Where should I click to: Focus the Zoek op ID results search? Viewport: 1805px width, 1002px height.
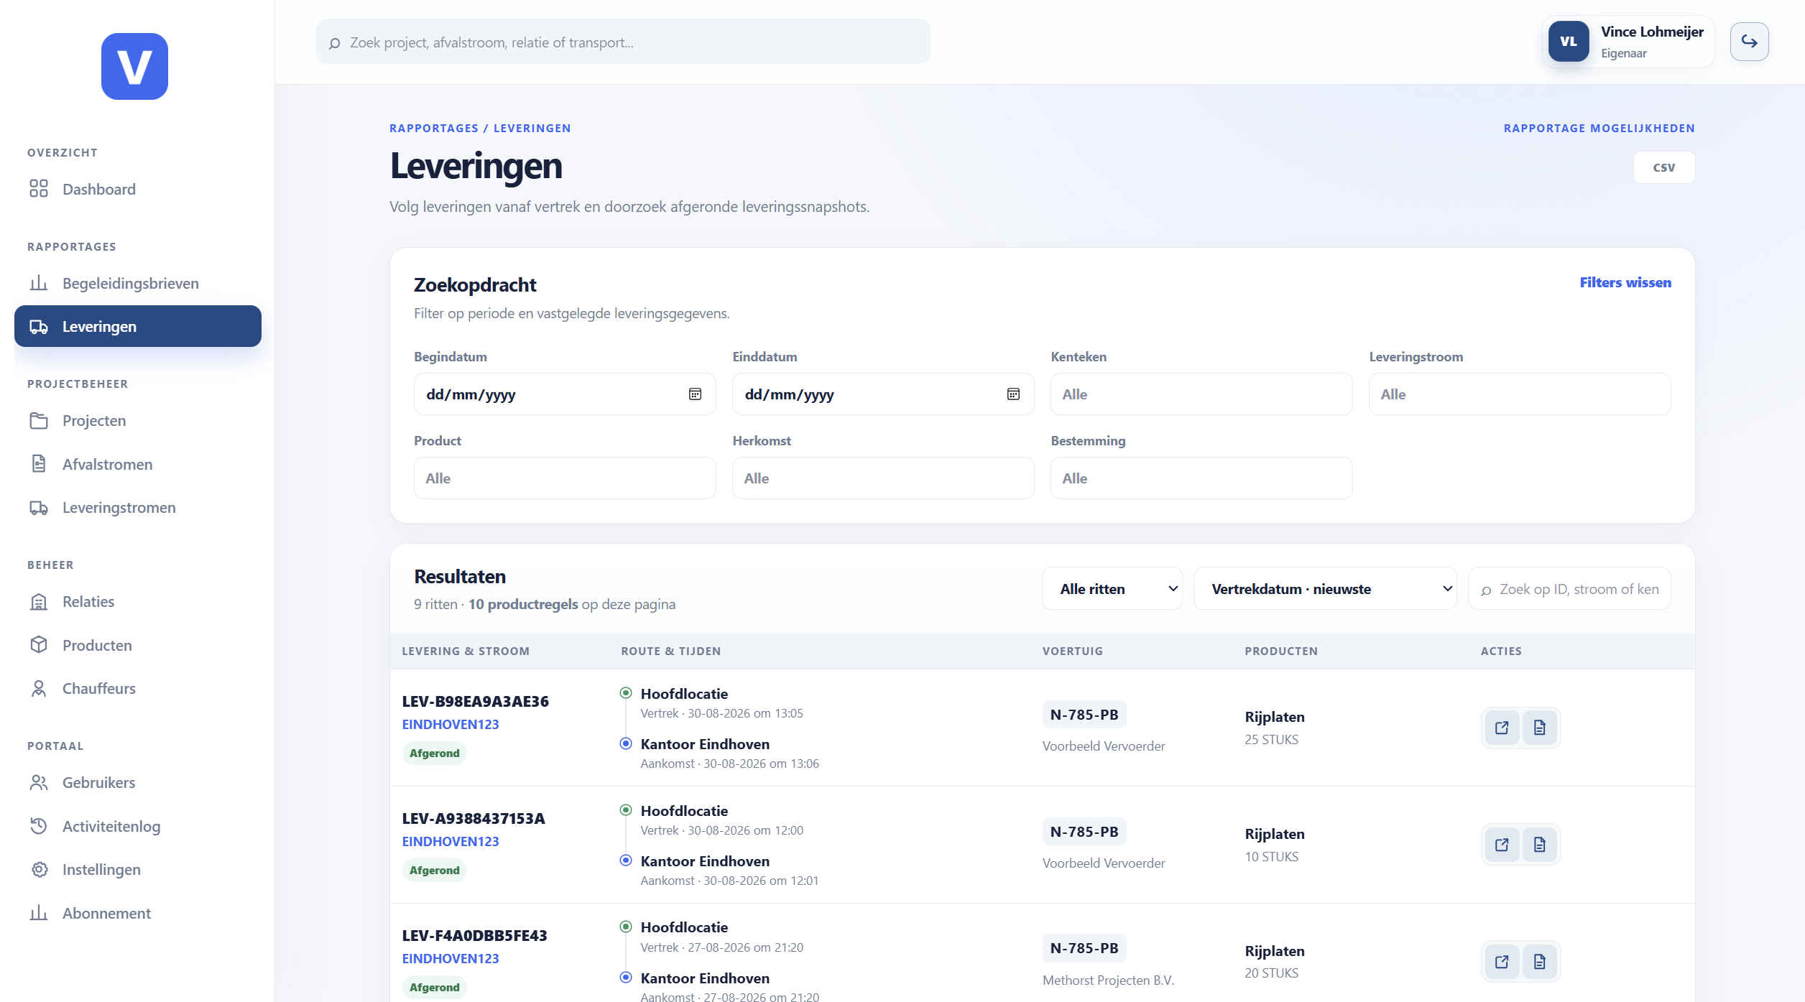pos(1569,589)
